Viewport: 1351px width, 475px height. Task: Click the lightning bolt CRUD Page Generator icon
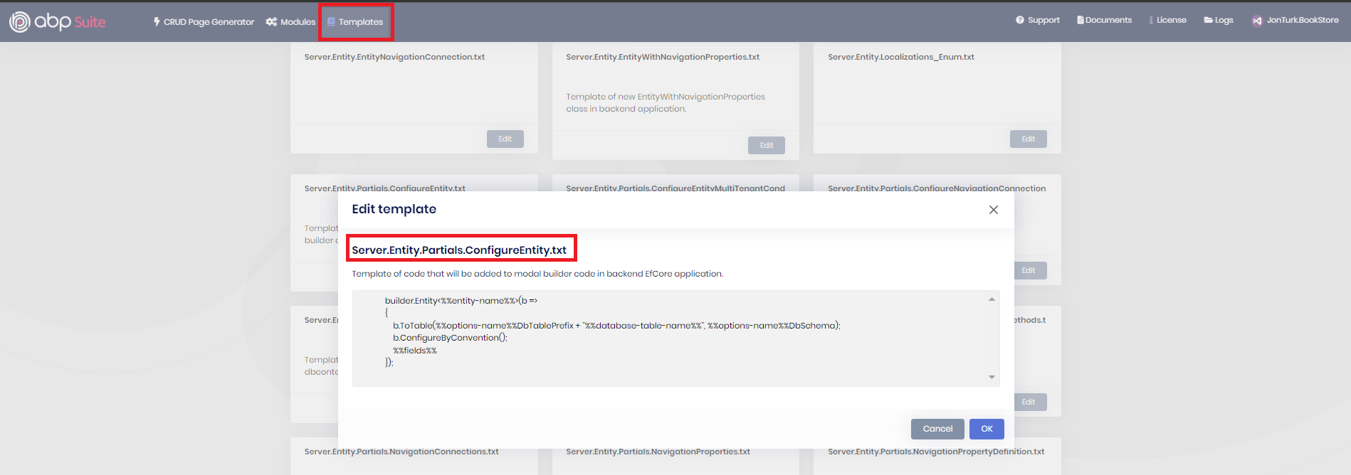157,22
